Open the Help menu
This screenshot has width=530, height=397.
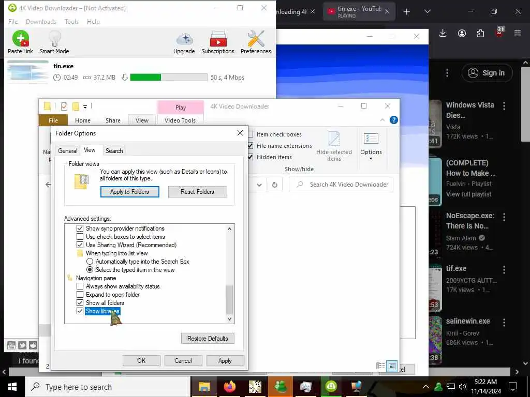point(93,22)
